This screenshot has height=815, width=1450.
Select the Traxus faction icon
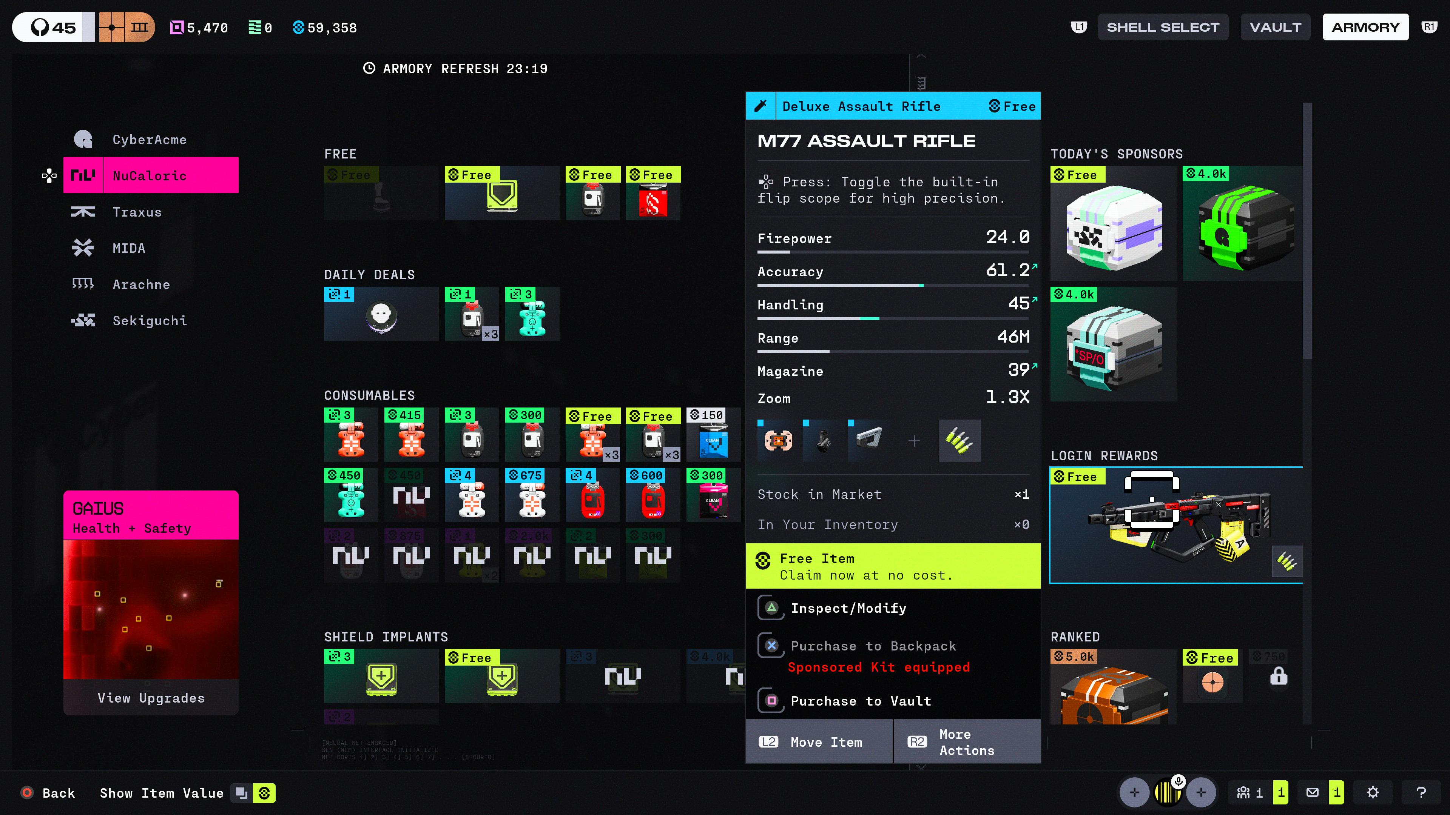click(83, 212)
